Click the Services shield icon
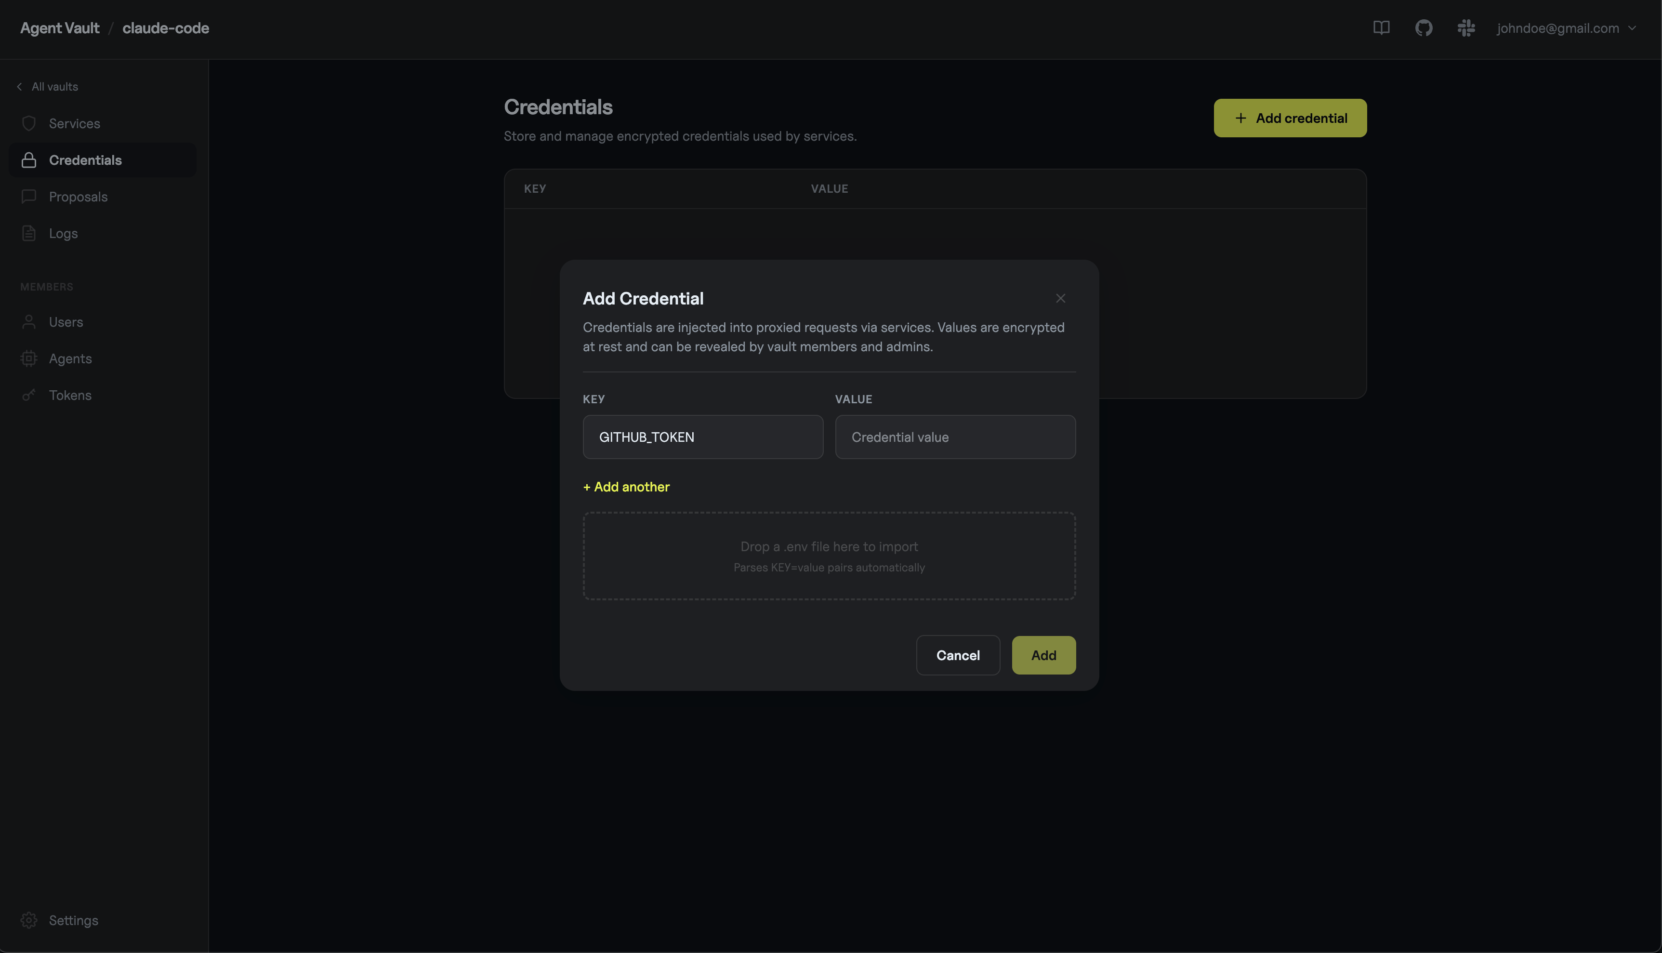The image size is (1662, 953). pos(29,123)
